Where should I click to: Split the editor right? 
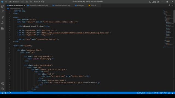pyautogui.click(x=170, y=5)
